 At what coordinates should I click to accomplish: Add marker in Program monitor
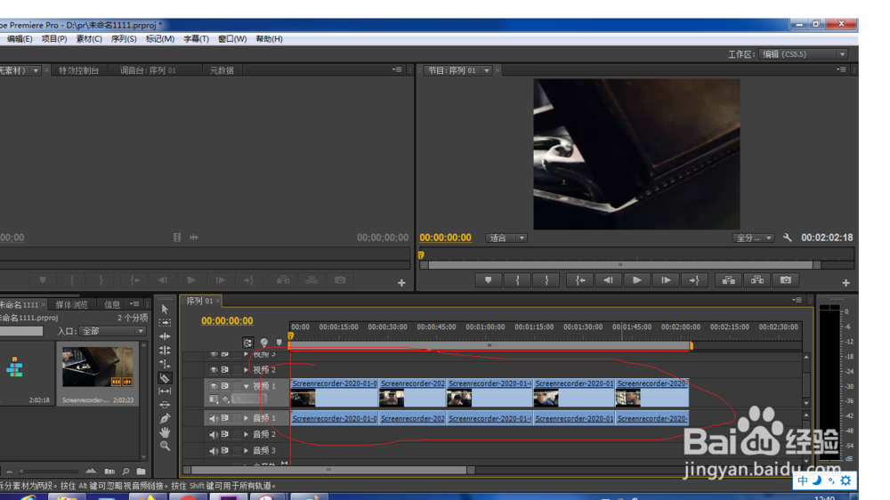(x=488, y=279)
